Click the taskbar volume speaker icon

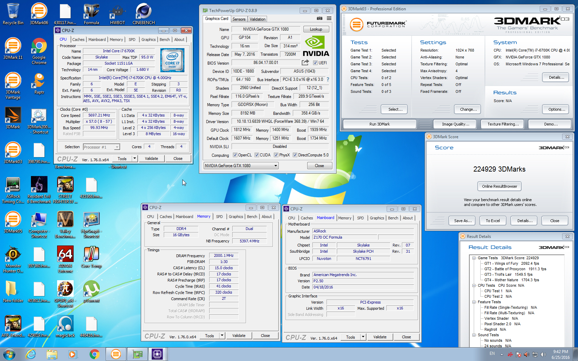coord(543,354)
